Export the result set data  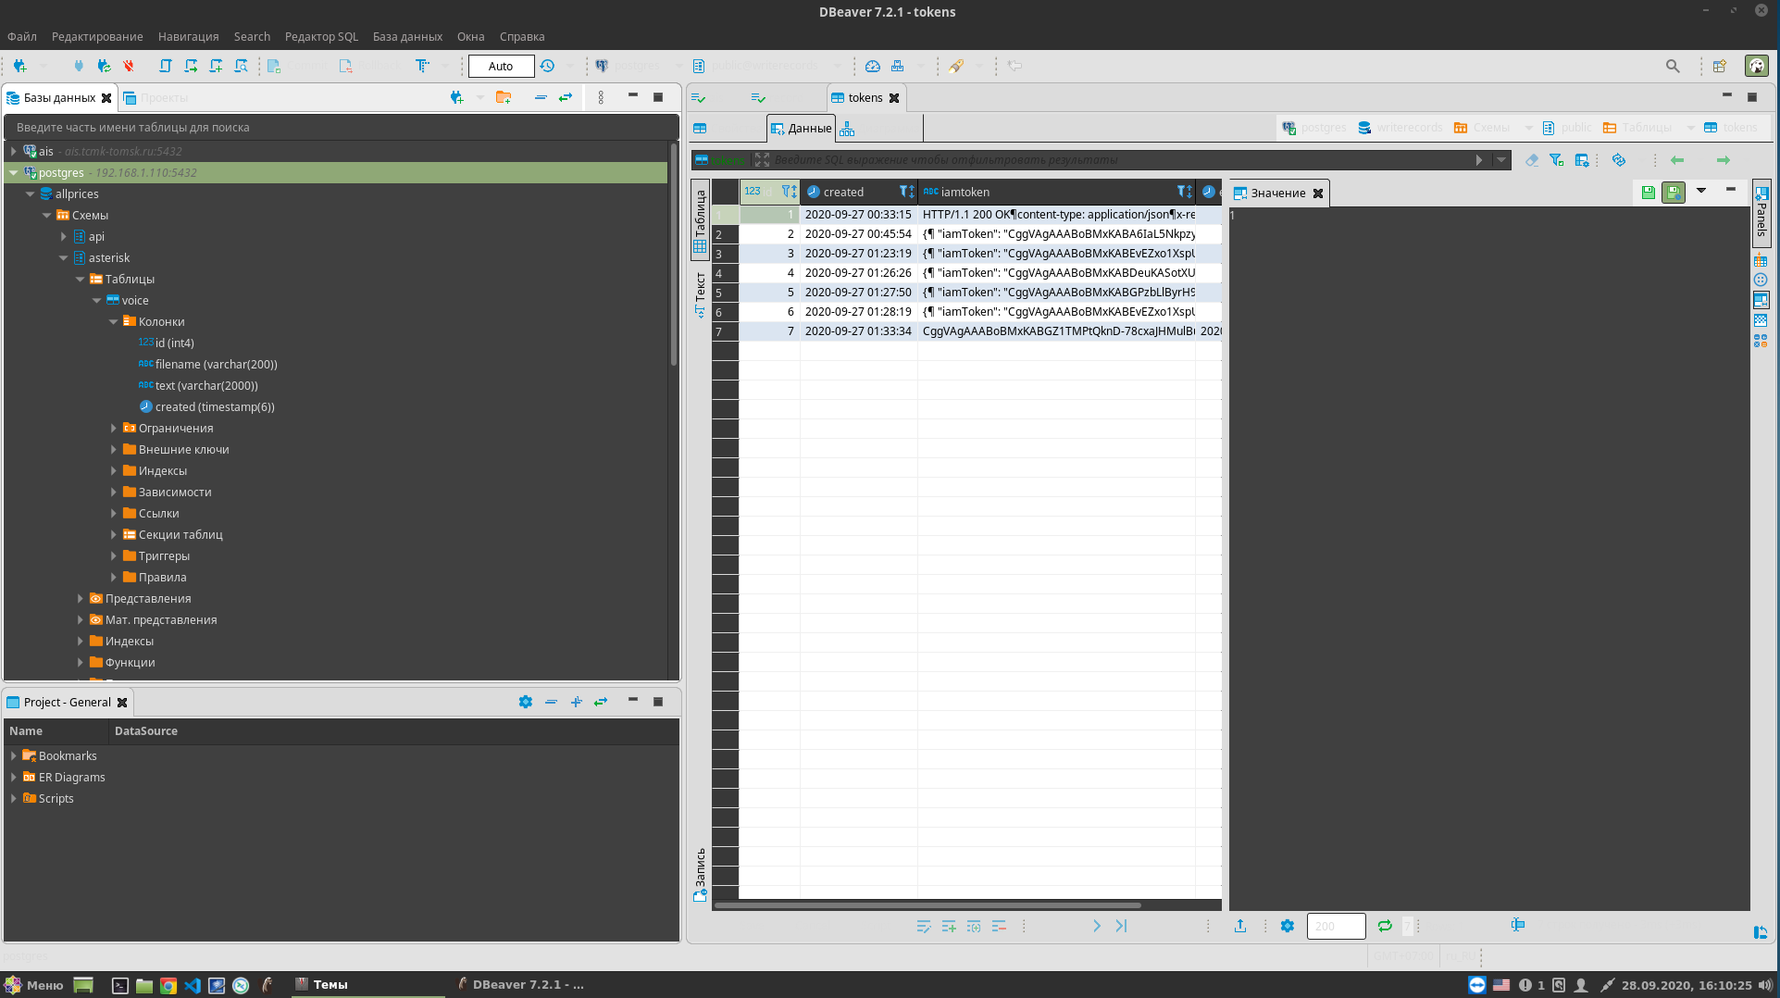tap(1240, 926)
